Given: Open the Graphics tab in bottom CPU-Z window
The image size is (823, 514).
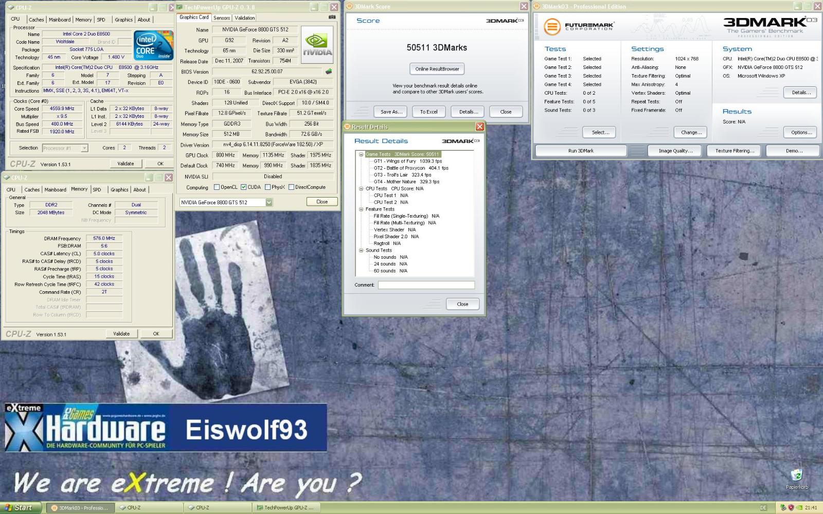Looking at the screenshot, I should 119,190.
